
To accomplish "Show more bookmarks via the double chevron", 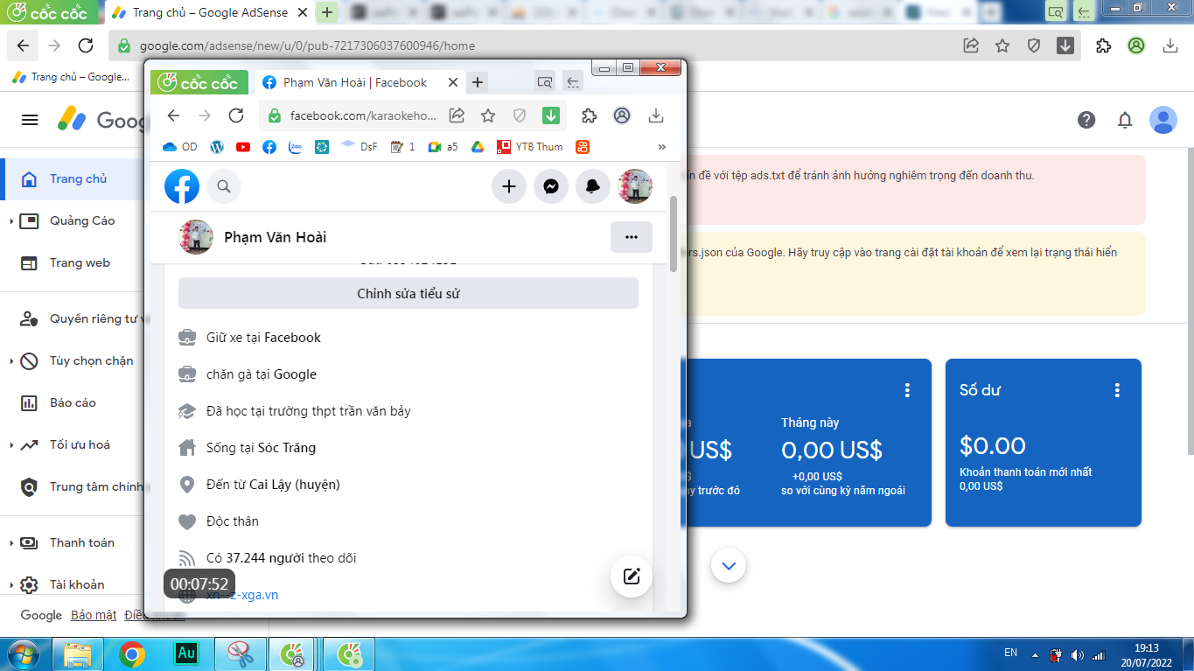I will 661,147.
